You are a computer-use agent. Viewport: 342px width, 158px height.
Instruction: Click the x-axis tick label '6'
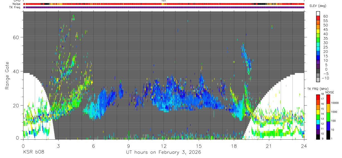tap(93, 146)
